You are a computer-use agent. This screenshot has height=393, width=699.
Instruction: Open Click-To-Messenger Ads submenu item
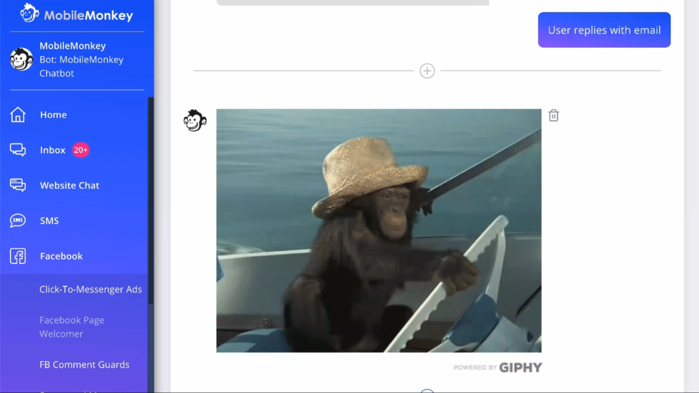90,289
